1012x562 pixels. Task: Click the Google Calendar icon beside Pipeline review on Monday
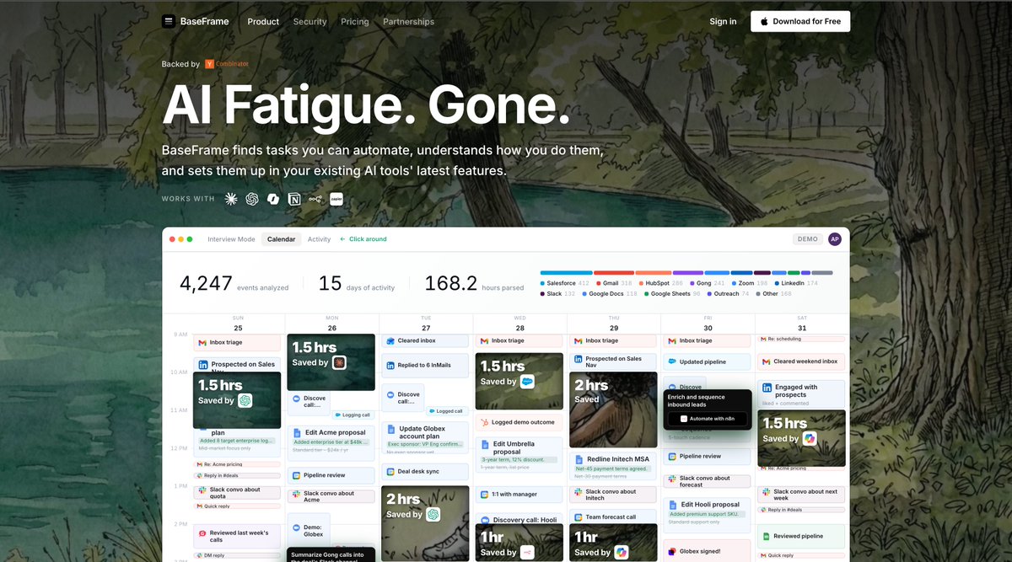click(x=296, y=475)
